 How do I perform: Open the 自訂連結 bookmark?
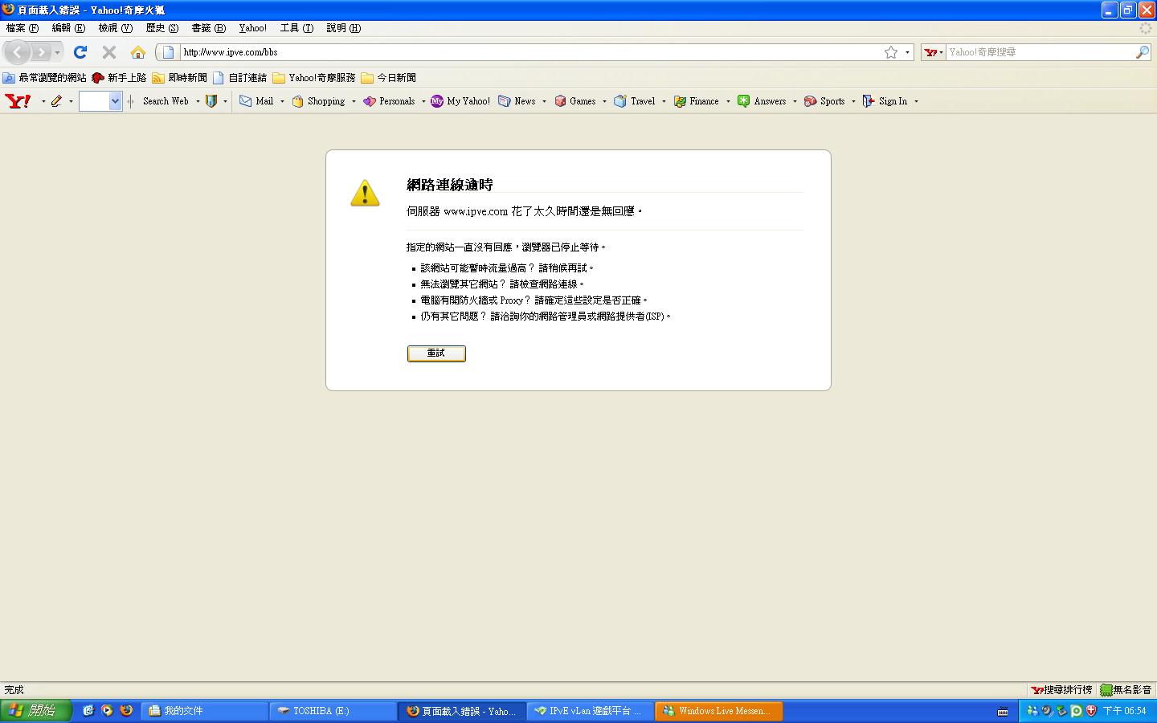click(x=240, y=78)
